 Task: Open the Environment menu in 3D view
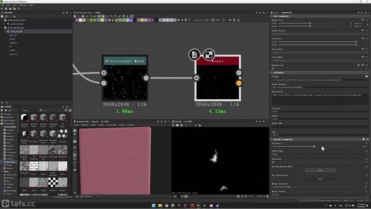point(111,125)
